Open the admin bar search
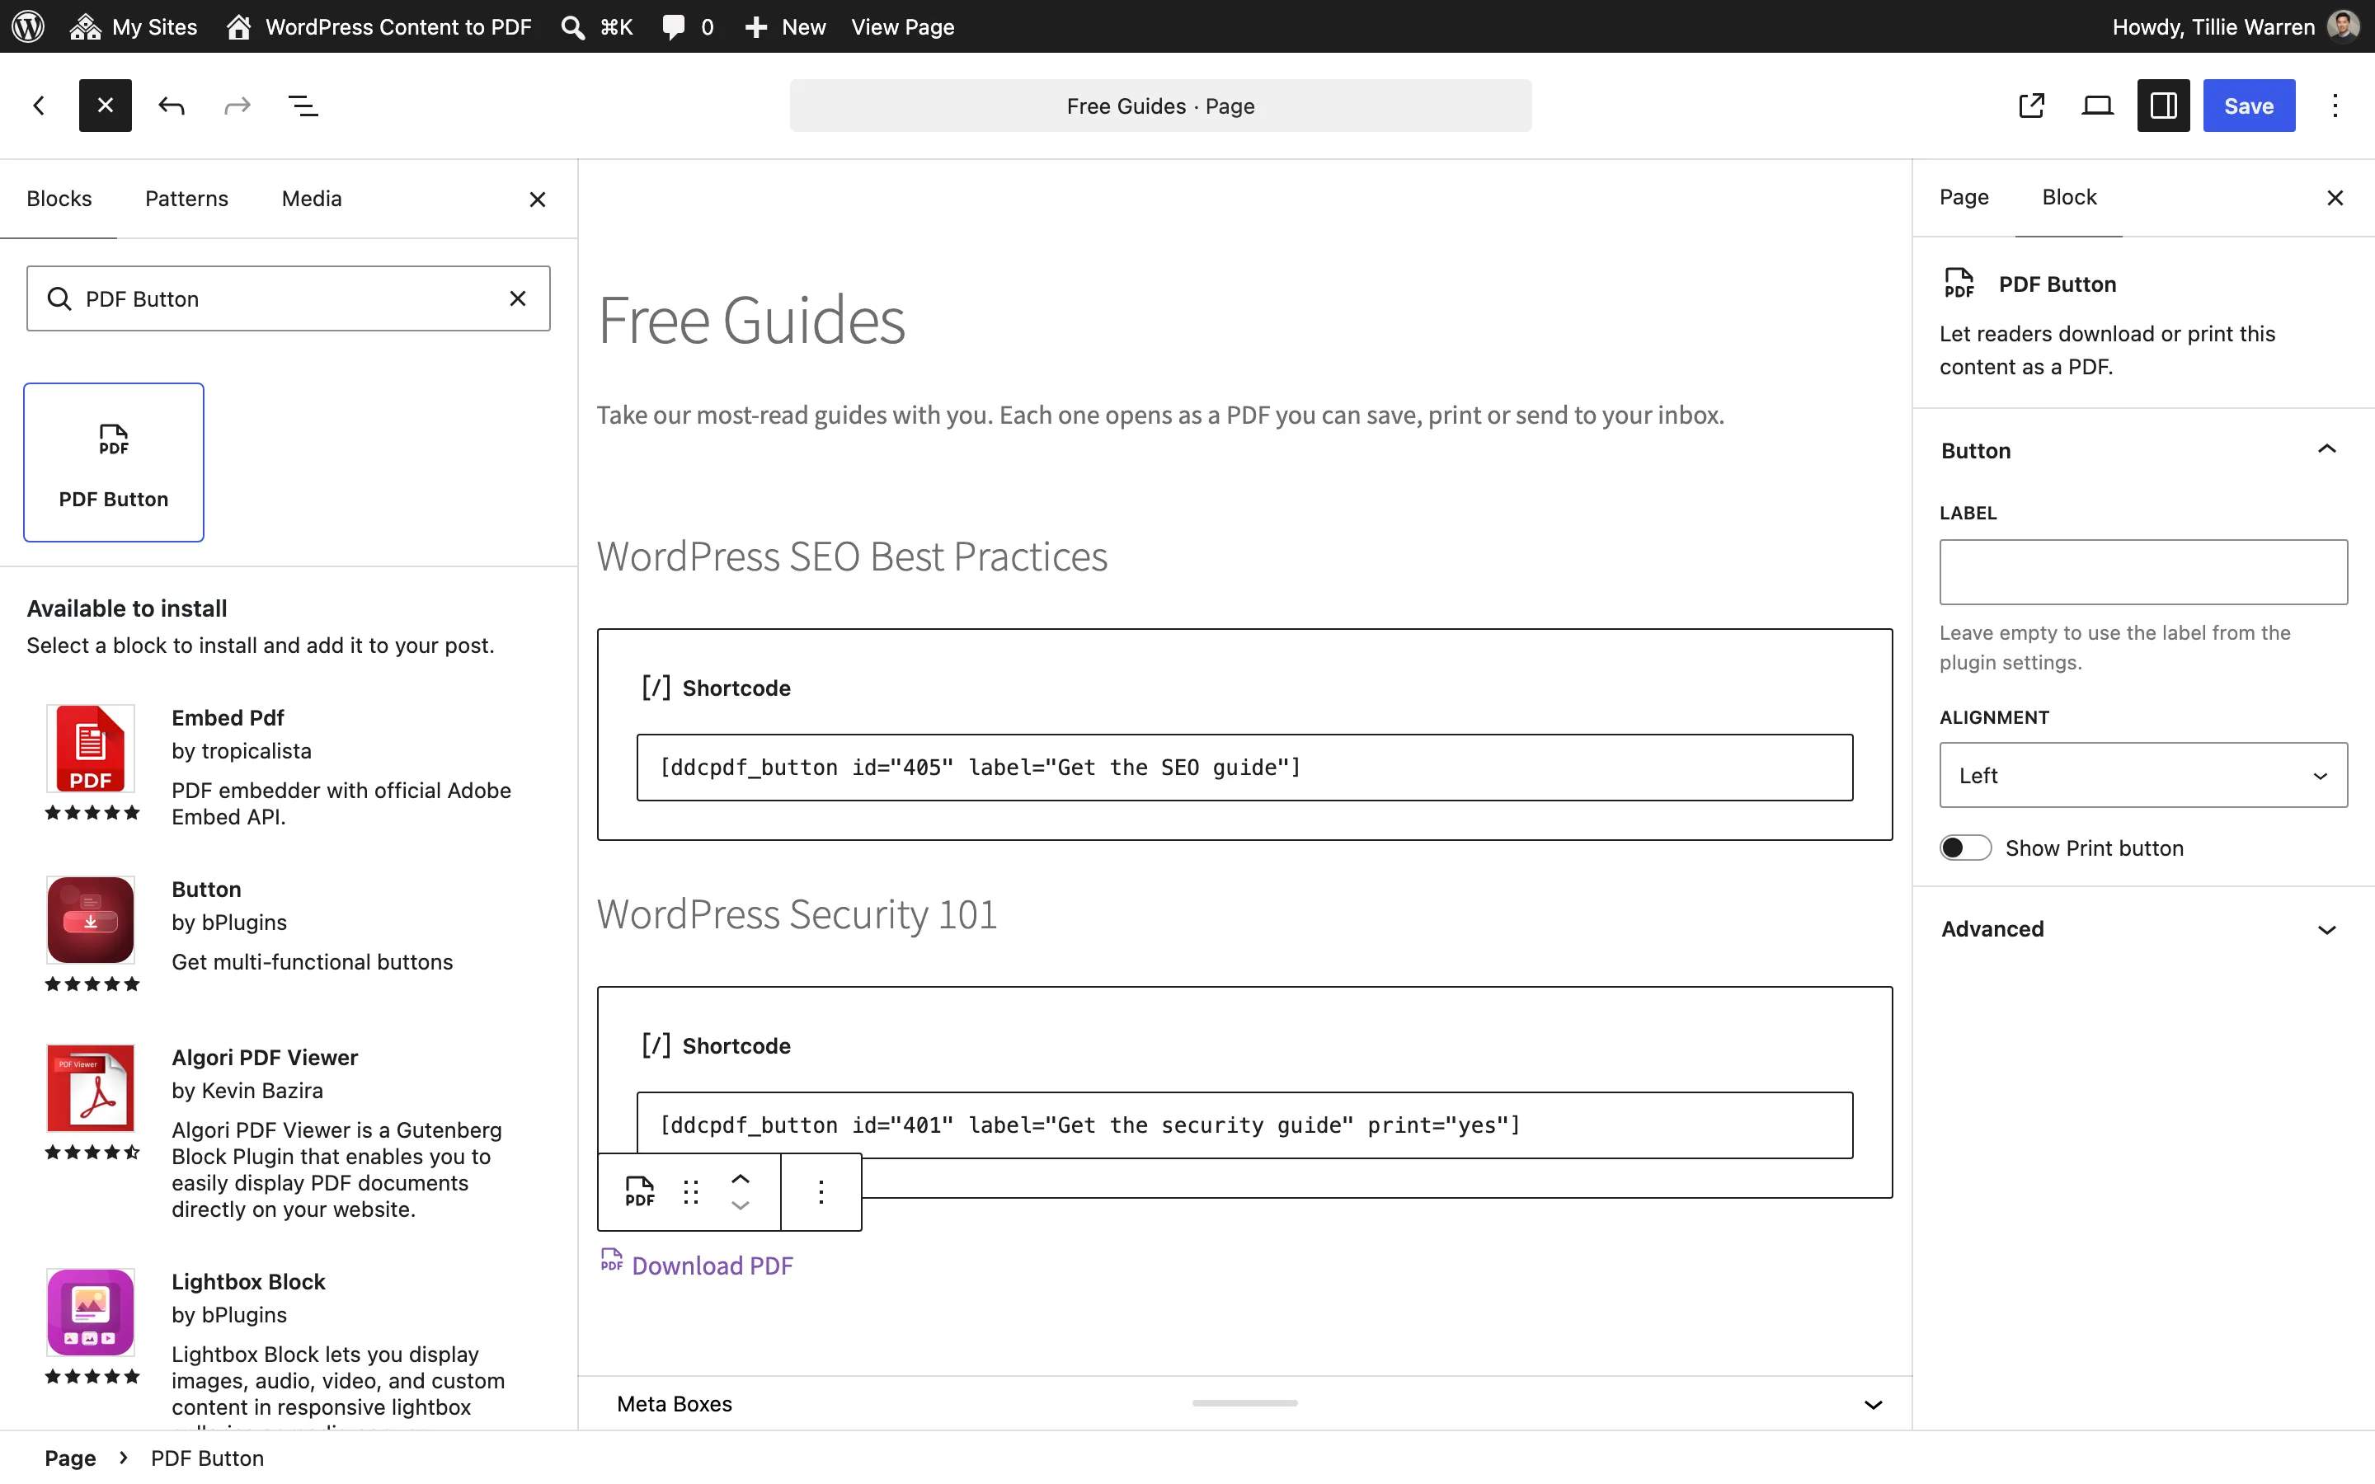 click(597, 26)
